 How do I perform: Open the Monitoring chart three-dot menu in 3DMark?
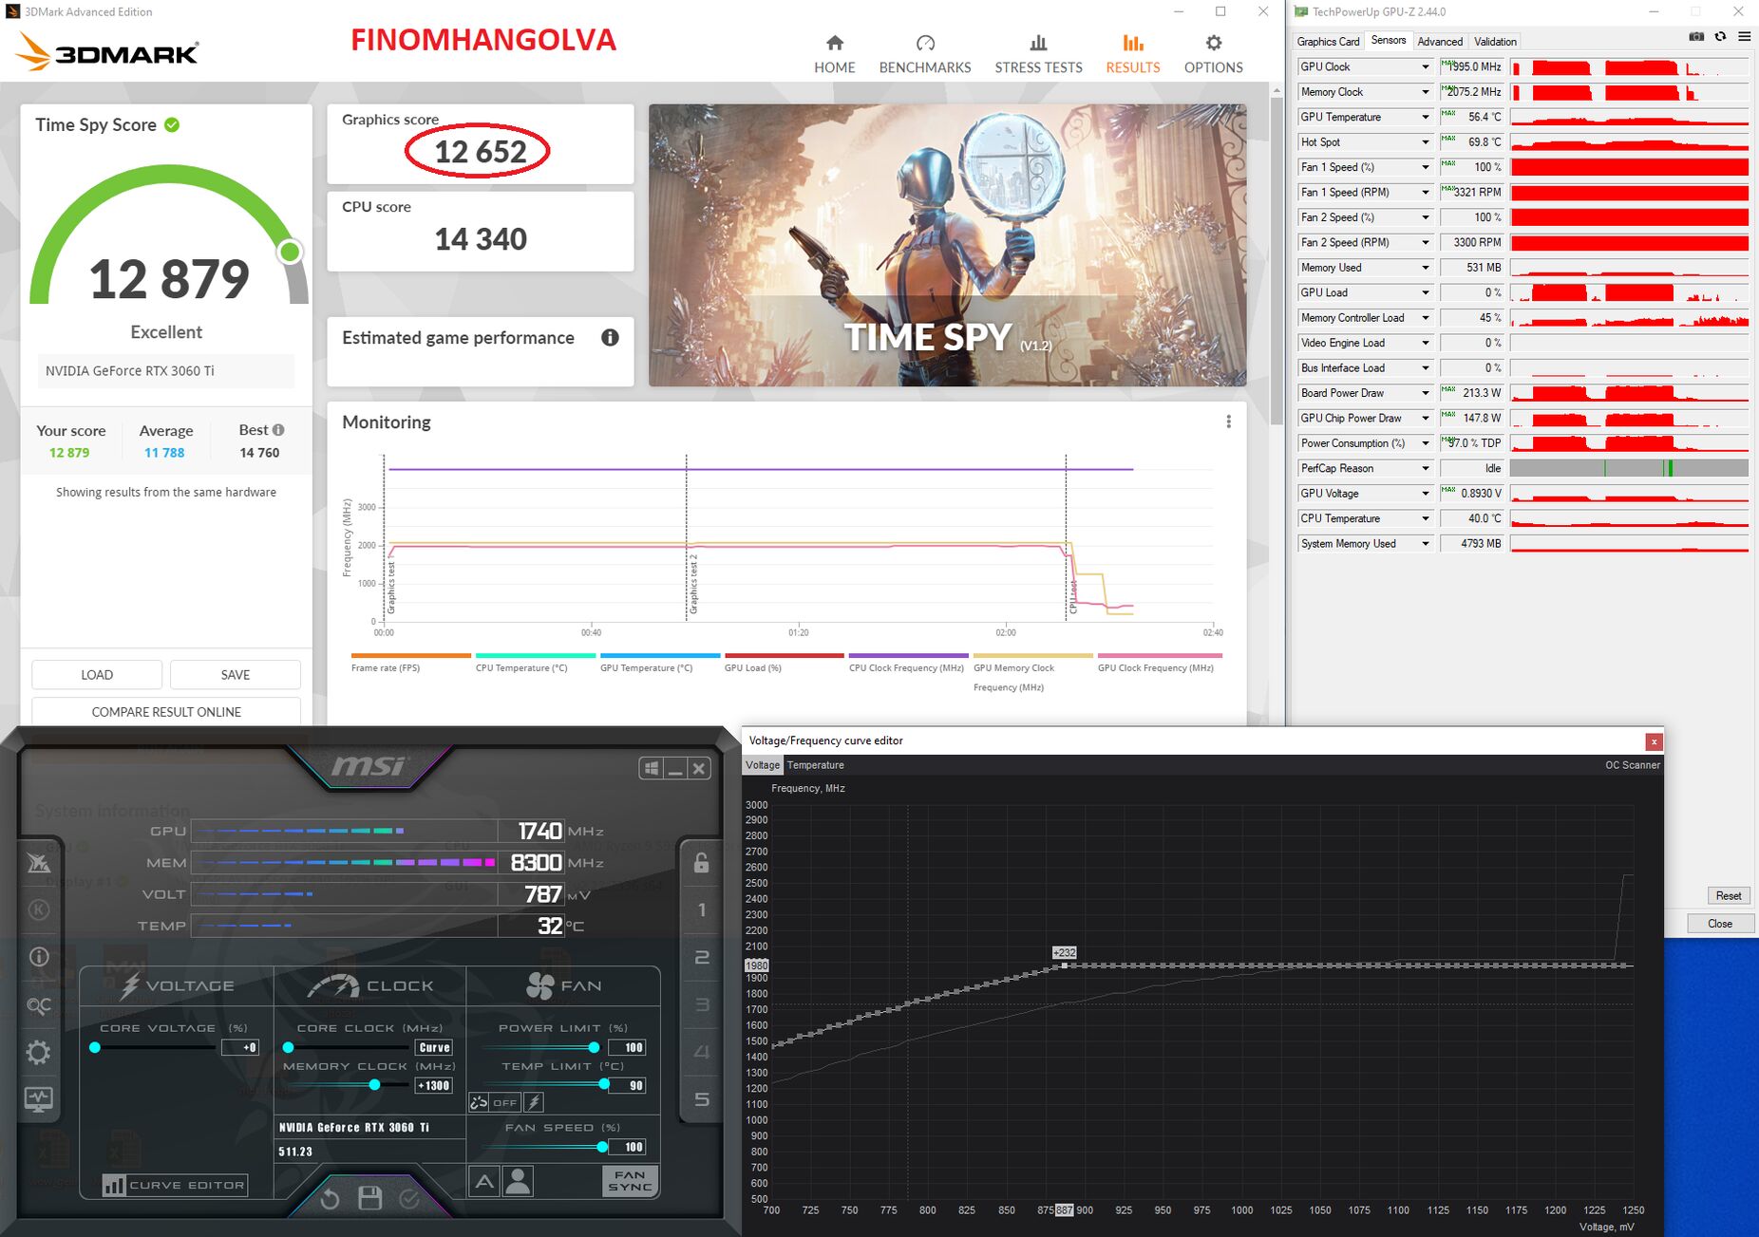click(1228, 422)
